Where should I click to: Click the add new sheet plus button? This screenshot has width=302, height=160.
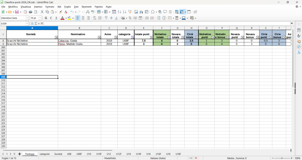pos(19,154)
